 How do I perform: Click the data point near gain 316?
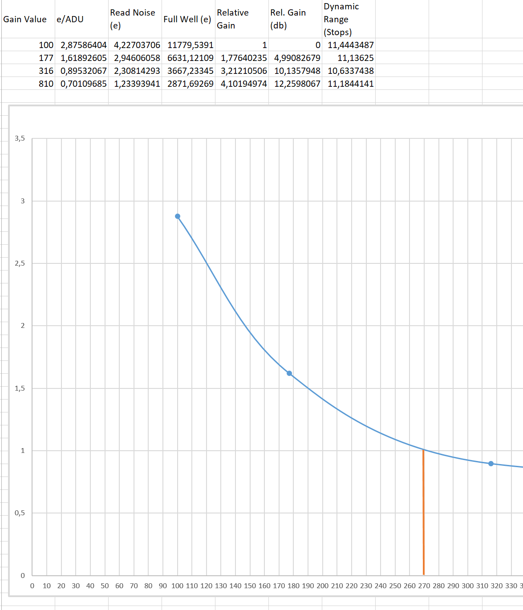click(x=491, y=464)
